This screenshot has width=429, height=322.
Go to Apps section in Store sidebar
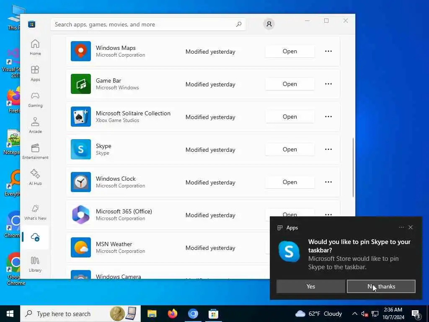pos(35,73)
